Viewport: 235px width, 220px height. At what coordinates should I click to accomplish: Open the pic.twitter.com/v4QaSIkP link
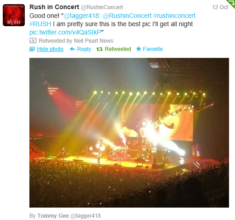coord(65,32)
